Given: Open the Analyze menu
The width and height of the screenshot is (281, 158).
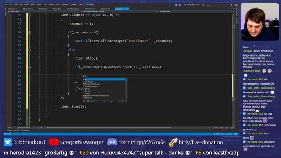Looking at the screenshot, I should [51, 4].
